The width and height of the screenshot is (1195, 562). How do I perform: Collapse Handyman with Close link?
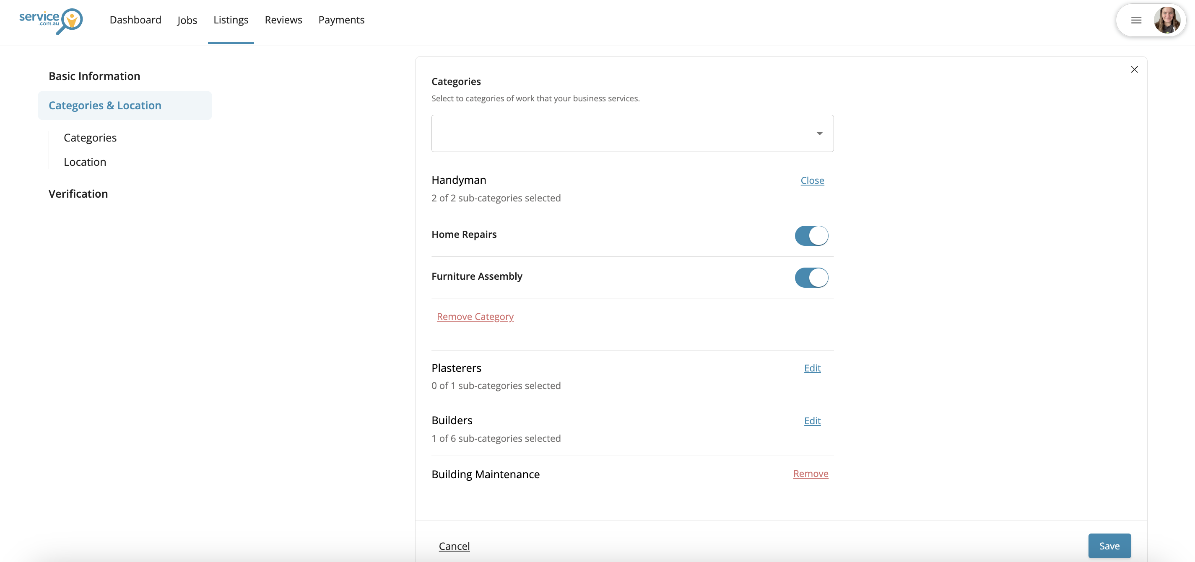812,180
